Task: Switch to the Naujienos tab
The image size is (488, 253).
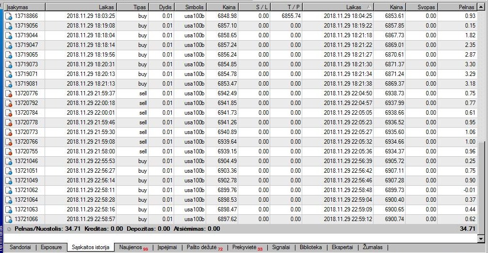Action: click(x=131, y=247)
